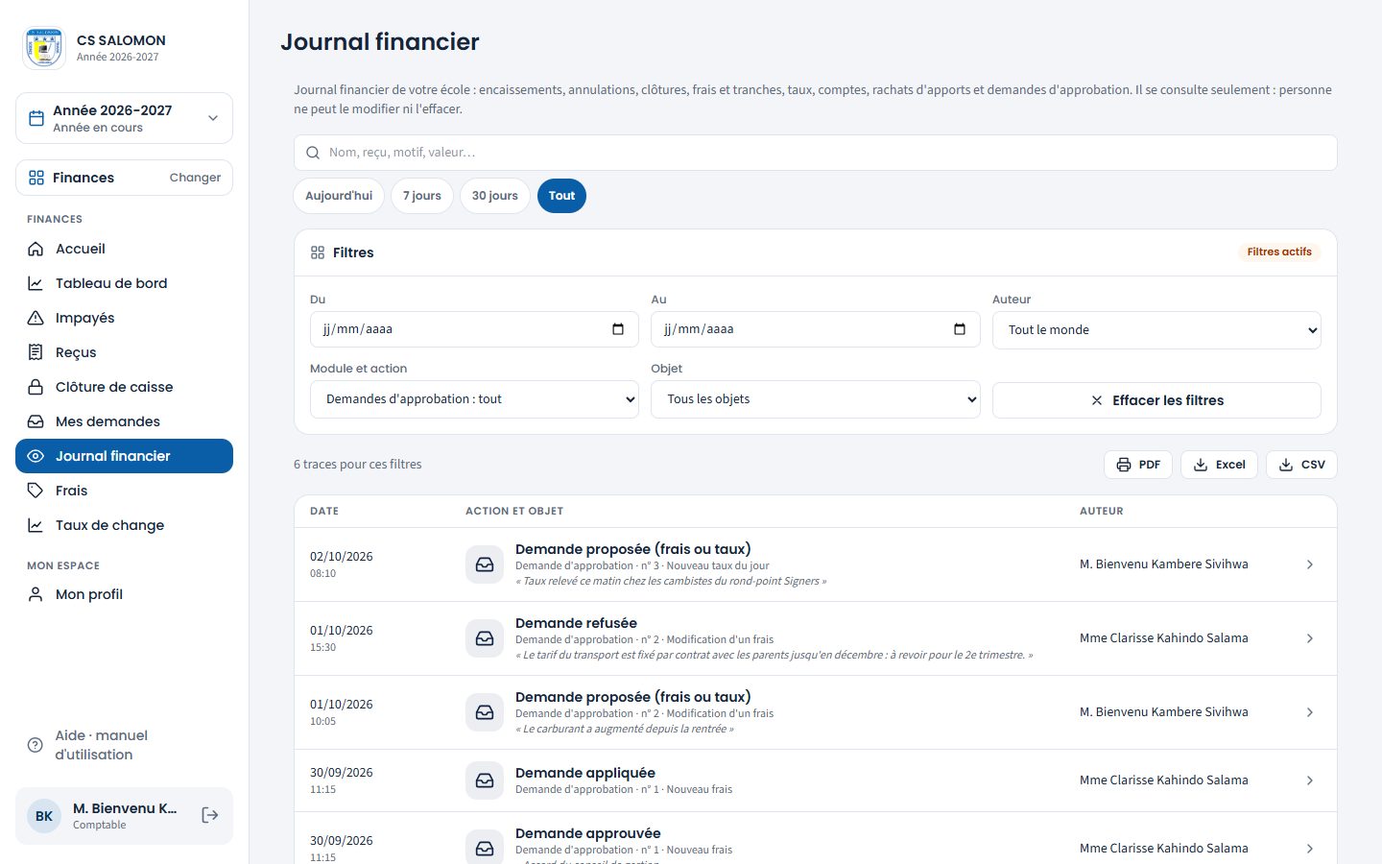The image size is (1382, 864).
Task: Click the Filtres actifs badge
Action: pyautogui.click(x=1279, y=252)
